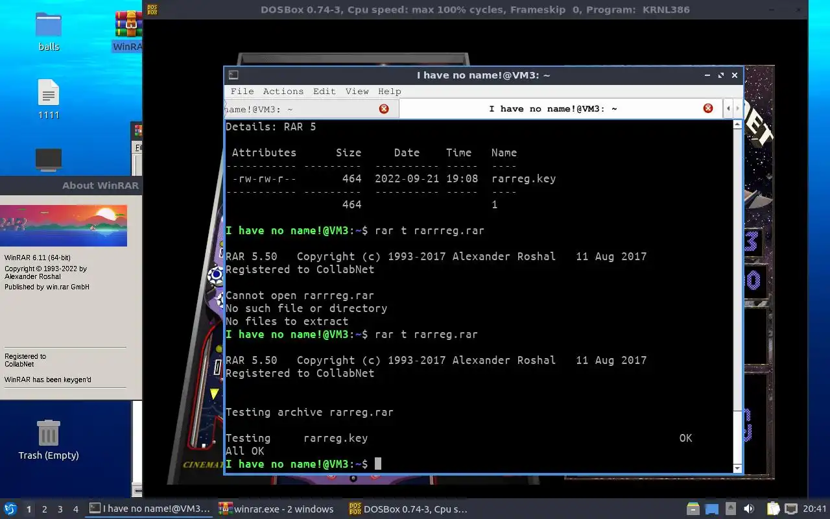
Task: Close the second terminal tab via red X
Action: point(708,108)
